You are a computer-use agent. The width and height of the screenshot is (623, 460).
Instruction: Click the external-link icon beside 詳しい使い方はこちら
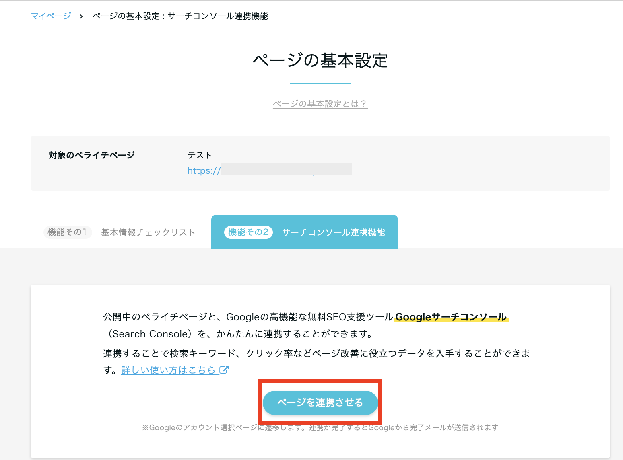tap(224, 370)
